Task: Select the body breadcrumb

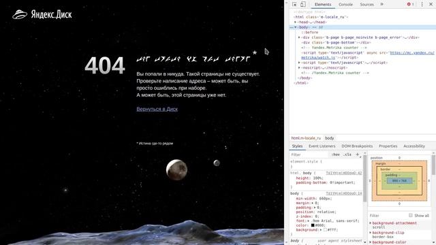Action: pos(329,138)
